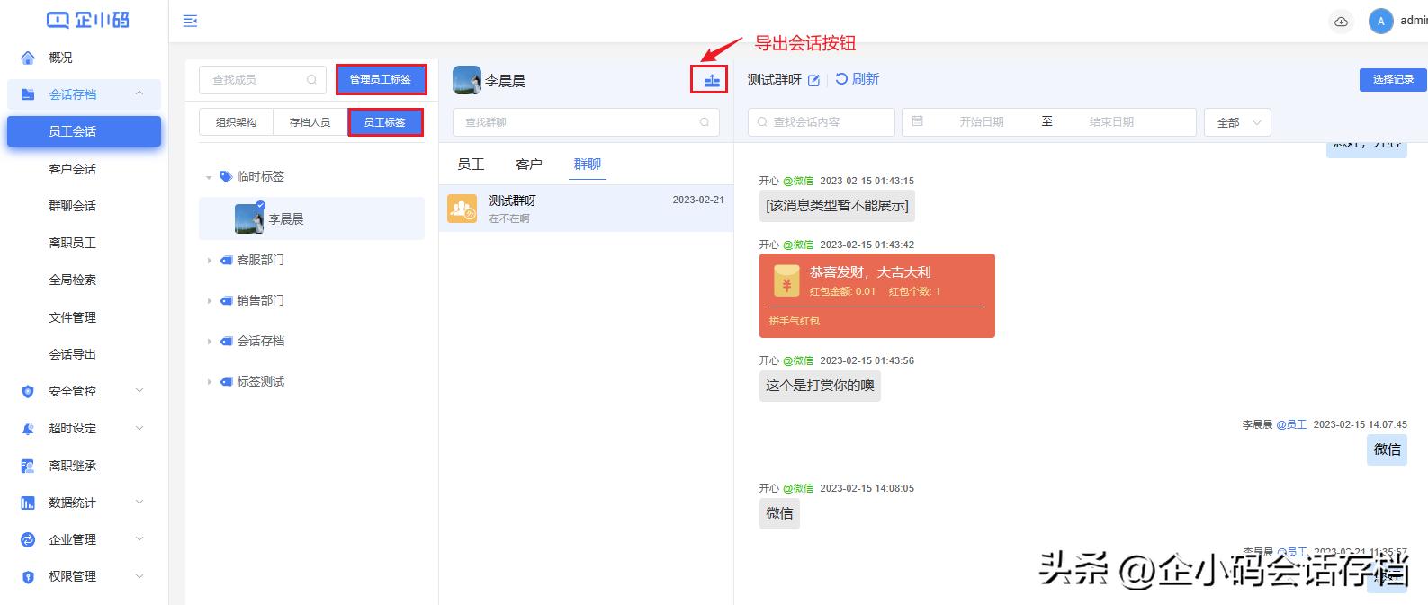Click the 查找成员 search field
Screen dimensions: 1428x605
click(262, 80)
